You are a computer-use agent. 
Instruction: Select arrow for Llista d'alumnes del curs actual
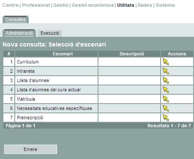tap(166, 90)
